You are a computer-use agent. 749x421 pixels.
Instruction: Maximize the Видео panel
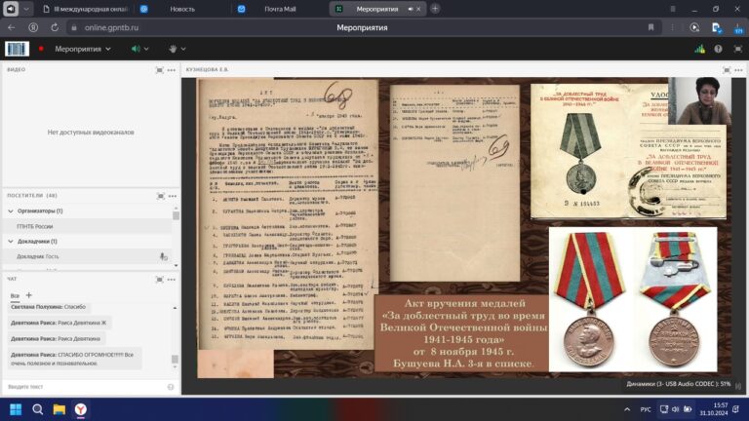159,70
